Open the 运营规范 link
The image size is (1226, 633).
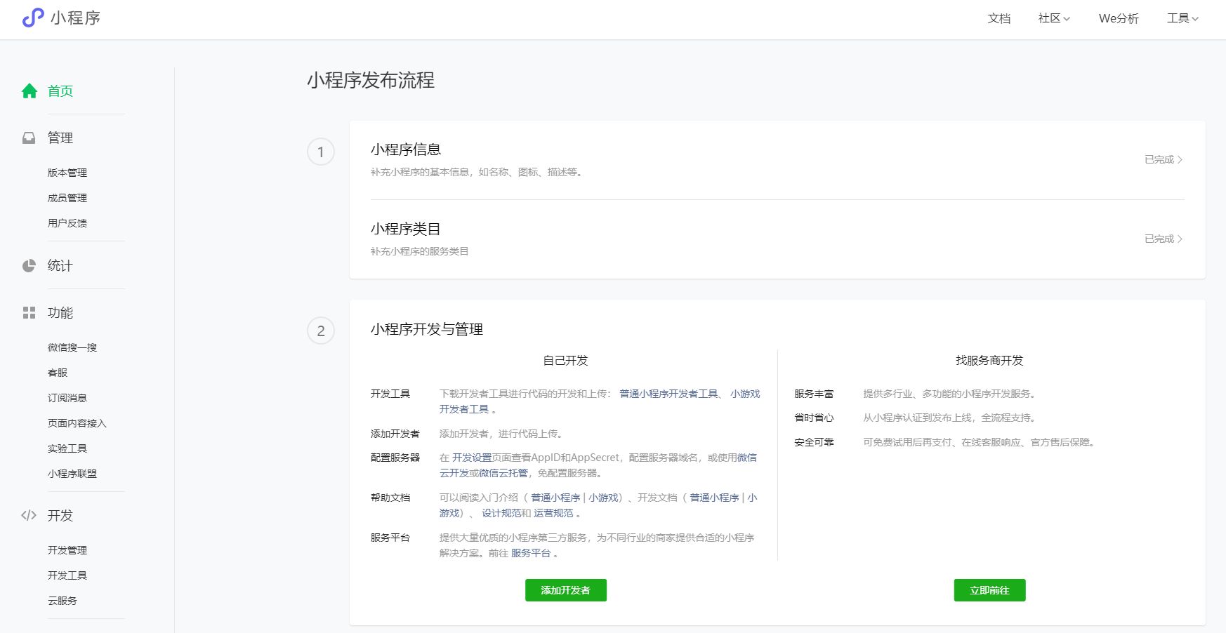[x=553, y=513]
